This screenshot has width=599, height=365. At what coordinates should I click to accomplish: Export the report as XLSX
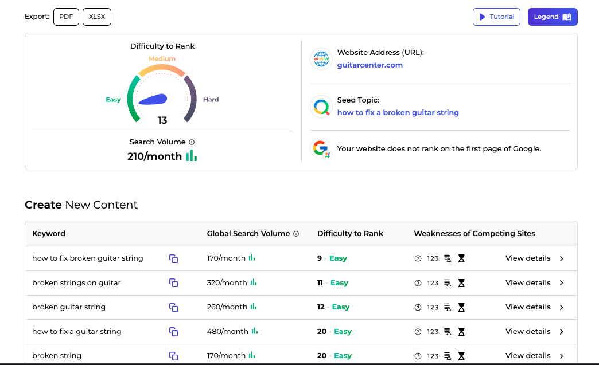96,17
